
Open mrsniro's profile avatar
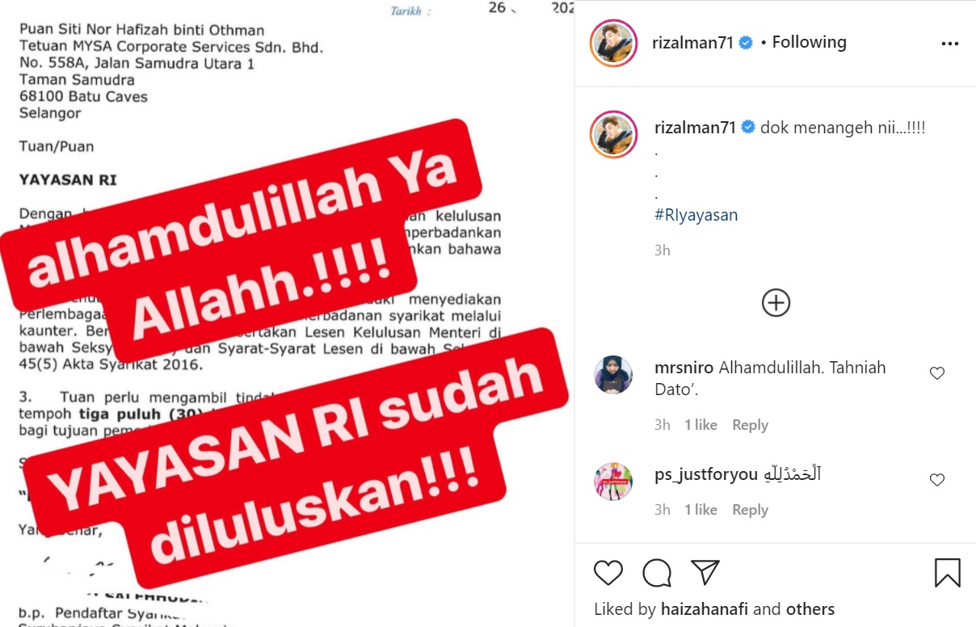(x=613, y=375)
